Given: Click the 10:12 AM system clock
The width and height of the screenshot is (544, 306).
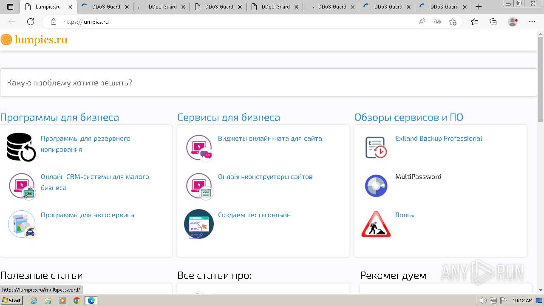Looking at the screenshot, I should [522, 300].
